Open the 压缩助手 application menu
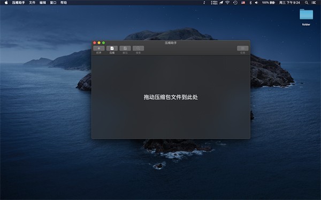321x200 pixels. 18,3
